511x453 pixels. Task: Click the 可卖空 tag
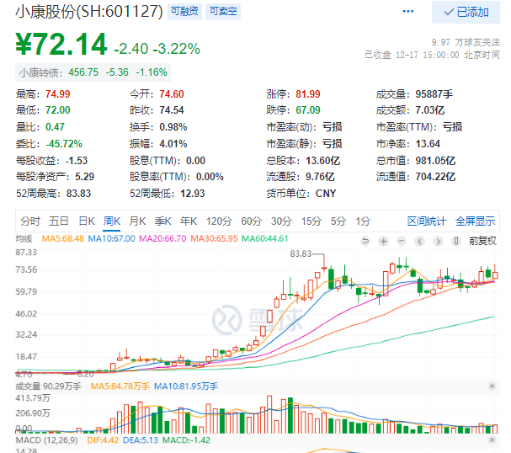(223, 12)
